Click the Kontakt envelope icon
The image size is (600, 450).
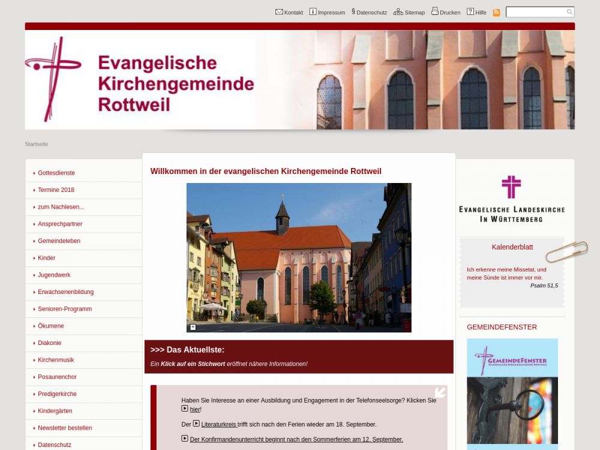point(279,12)
